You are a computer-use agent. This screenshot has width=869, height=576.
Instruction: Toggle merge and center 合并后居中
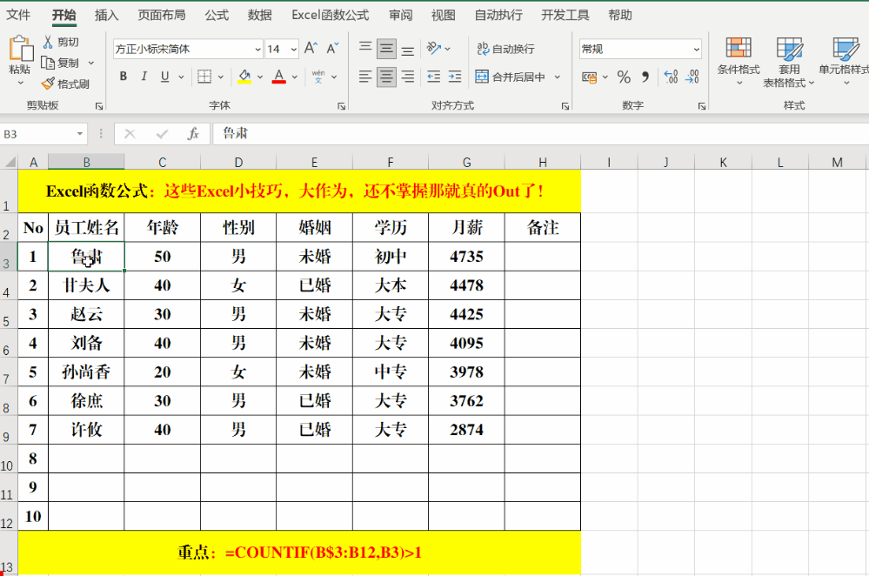pos(511,77)
